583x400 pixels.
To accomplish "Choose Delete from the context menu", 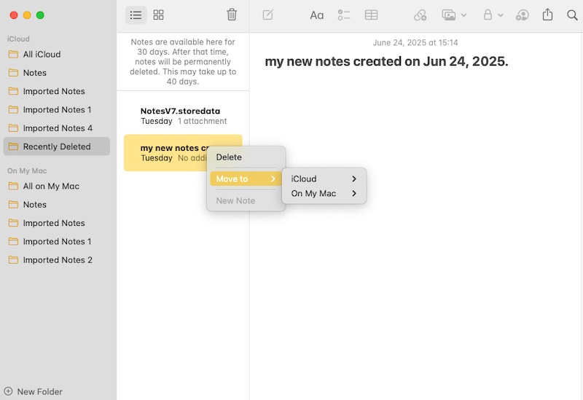I will pyautogui.click(x=229, y=157).
